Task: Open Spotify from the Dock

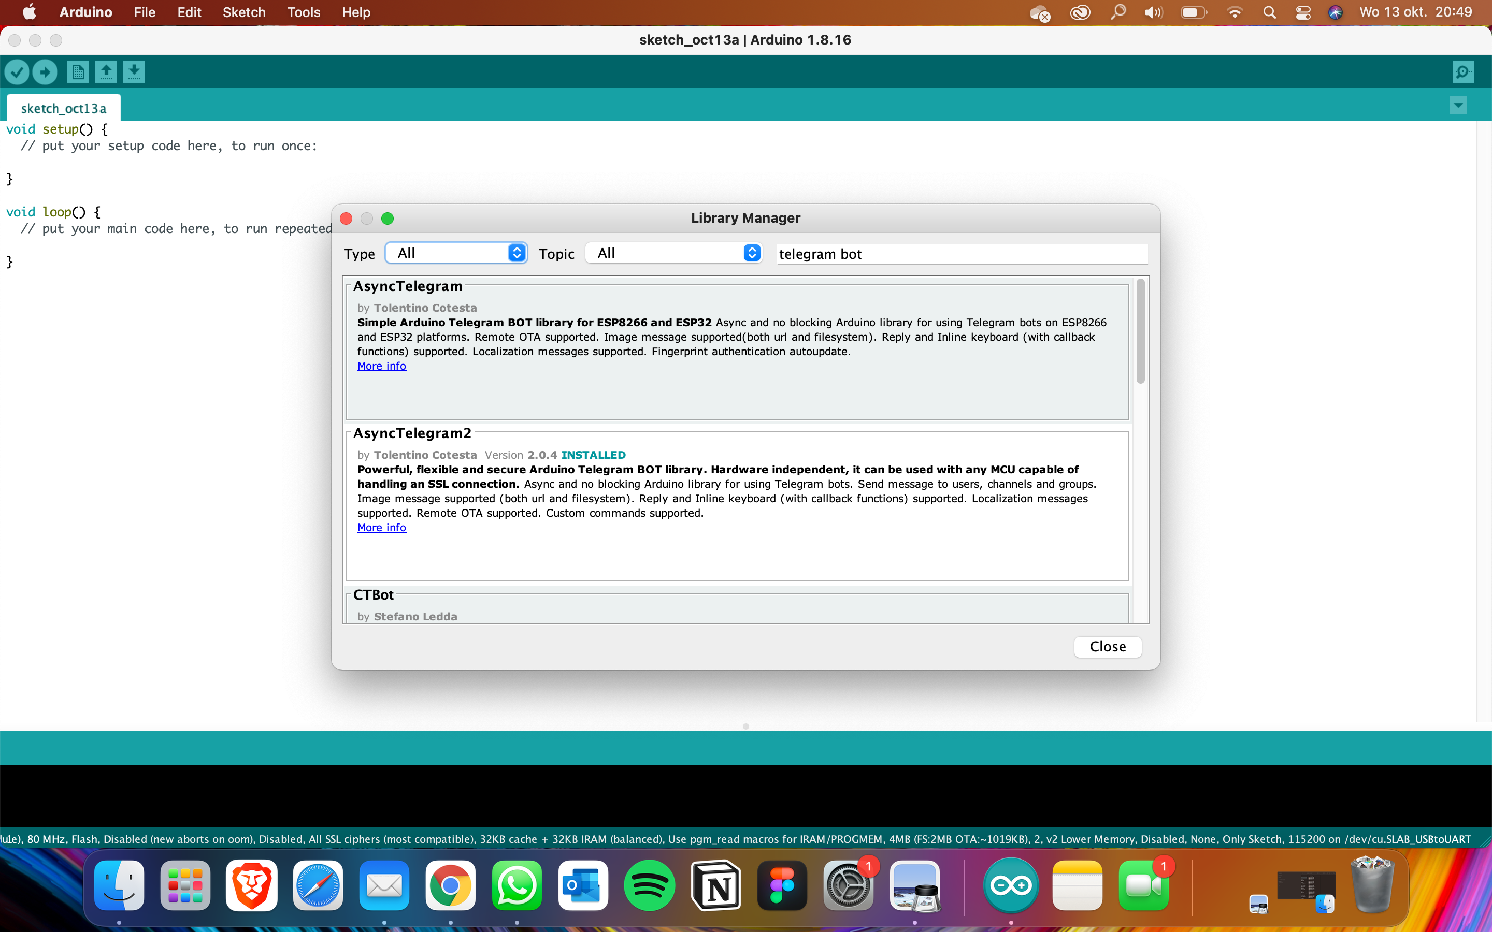Action: [649, 886]
